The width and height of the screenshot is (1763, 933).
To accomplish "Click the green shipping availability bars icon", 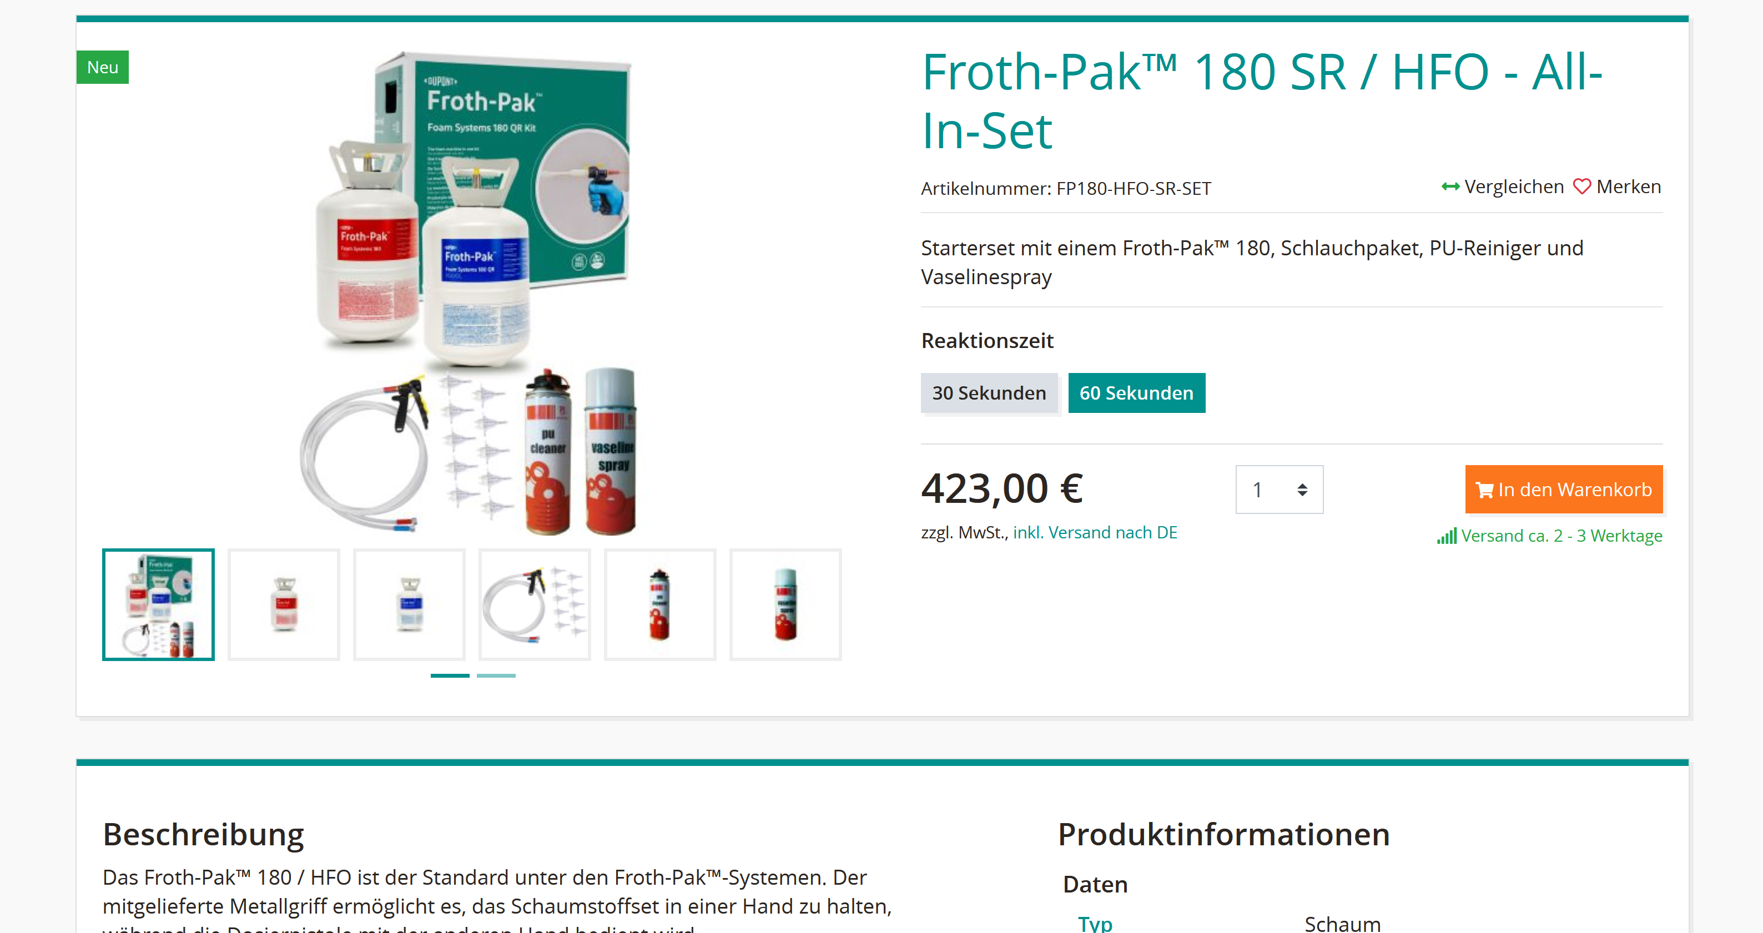I will [x=1446, y=536].
